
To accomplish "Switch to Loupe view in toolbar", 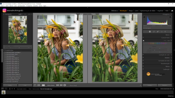I will [x=35, y=85].
